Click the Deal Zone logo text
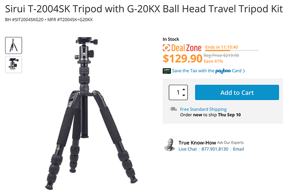 186,48
